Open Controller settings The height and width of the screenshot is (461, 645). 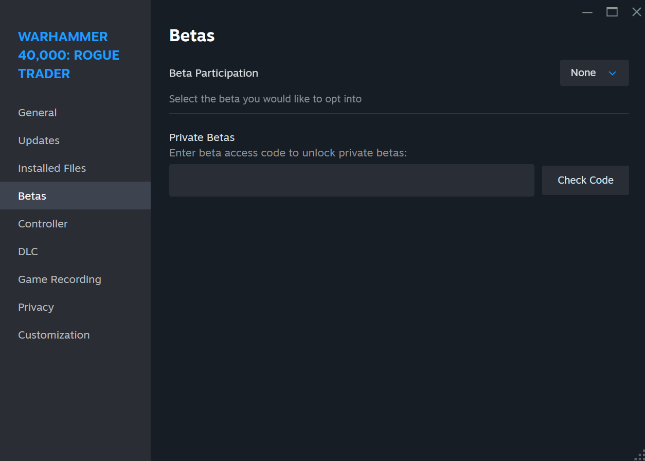coord(43,224)
